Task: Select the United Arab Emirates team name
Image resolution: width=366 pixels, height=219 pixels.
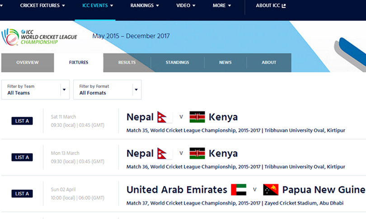Action: coord(177,190)
